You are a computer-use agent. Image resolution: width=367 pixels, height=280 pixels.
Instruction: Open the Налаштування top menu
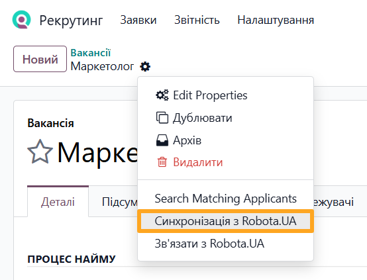click(276, 20)
